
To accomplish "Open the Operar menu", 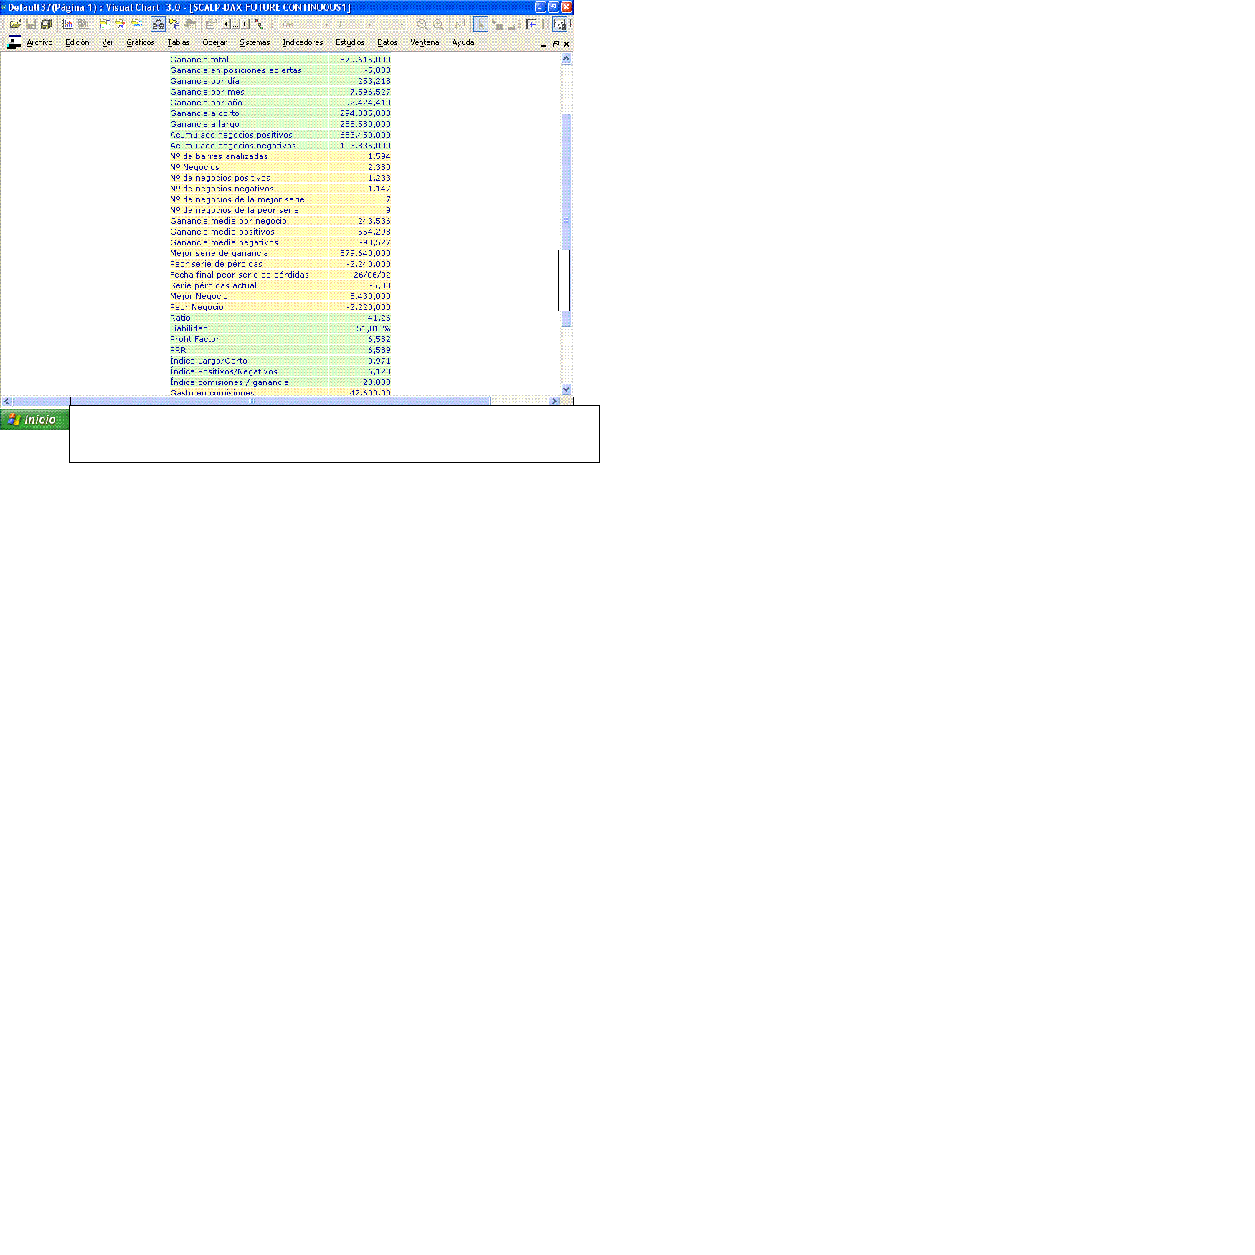I will 214,42.
